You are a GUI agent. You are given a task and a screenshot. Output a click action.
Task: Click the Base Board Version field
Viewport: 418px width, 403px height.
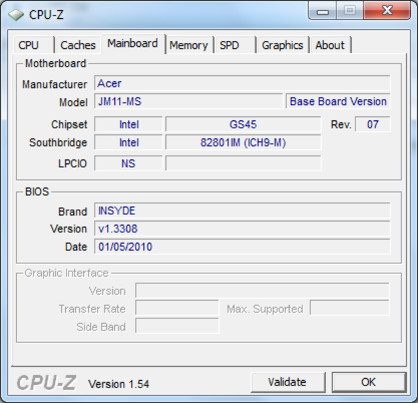click(338, 101)
